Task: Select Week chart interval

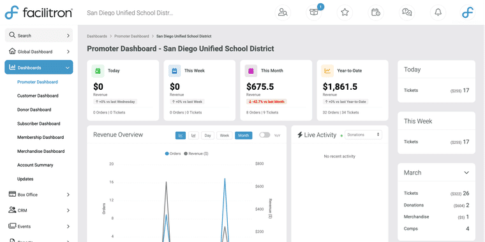Action: tap(224, 135)
